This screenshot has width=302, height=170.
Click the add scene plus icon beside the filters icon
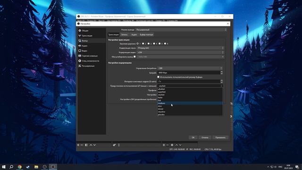pos(78,145)
